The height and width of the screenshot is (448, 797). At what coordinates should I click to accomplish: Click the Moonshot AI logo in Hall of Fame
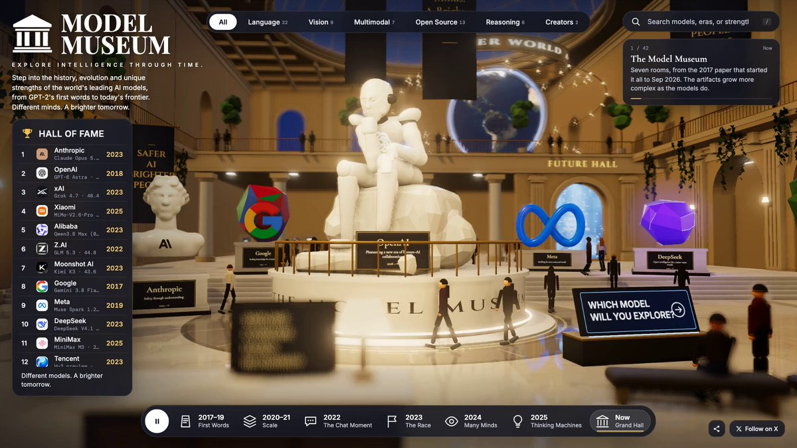[x=42, y=267]
